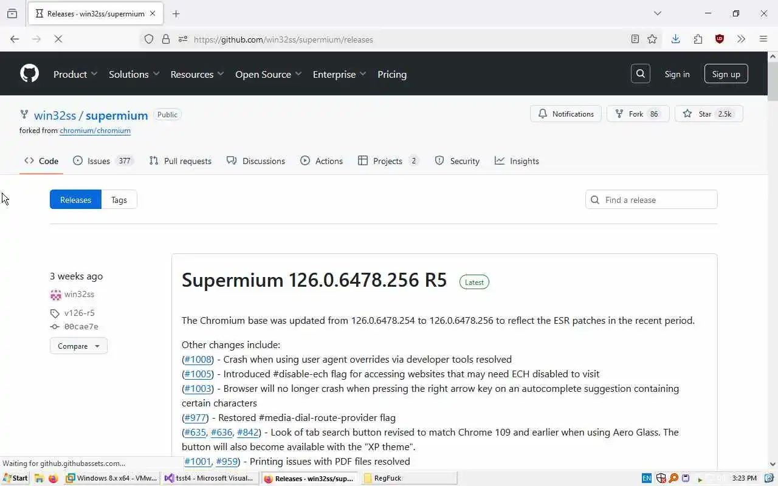Open Firefox downloads arrow icon

point(675,39)
